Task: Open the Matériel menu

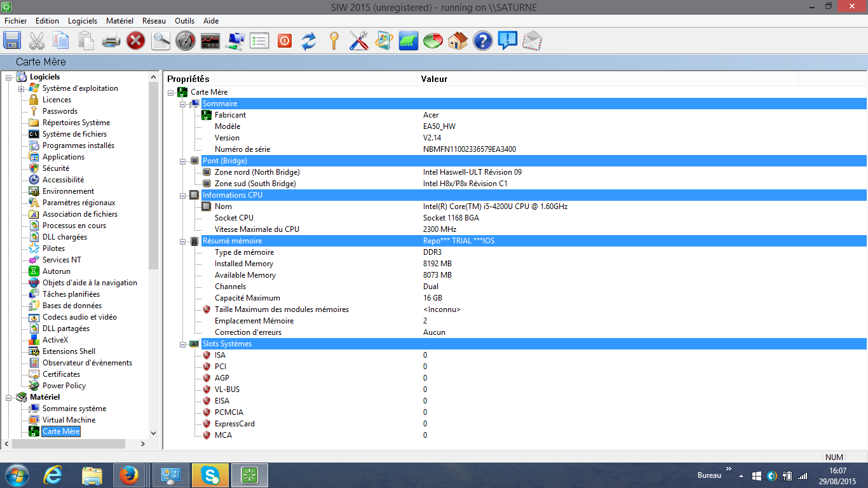Action: coord(120,21)
